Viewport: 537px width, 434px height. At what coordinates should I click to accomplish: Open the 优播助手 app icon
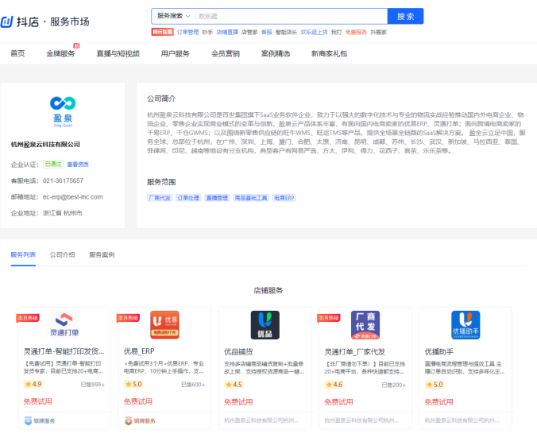tap(465, 325)
